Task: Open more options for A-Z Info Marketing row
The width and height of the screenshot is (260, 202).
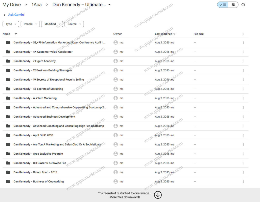Action: 243,98
